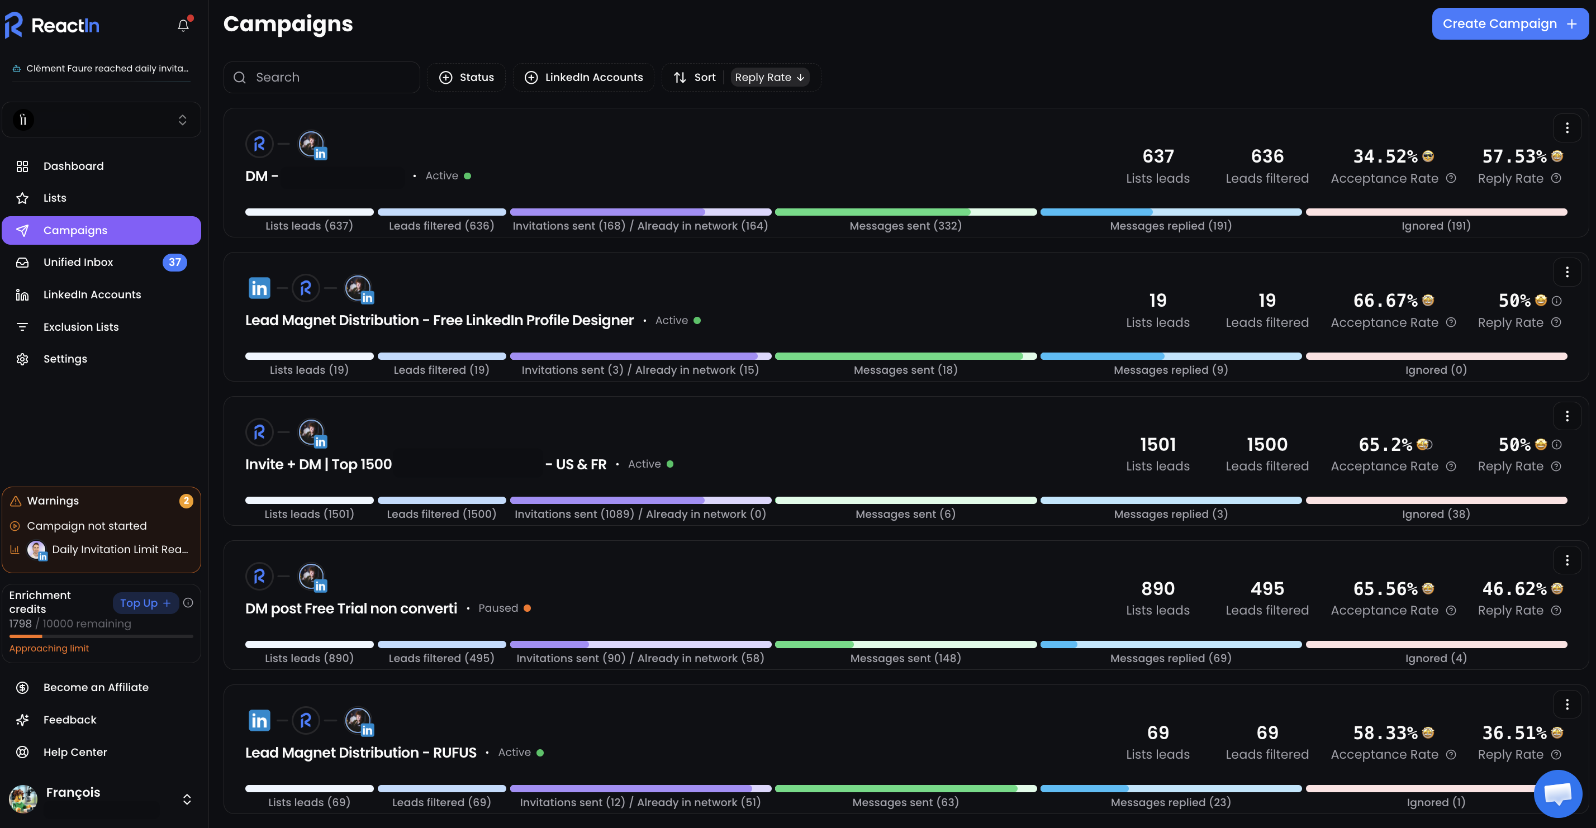Click the Messages sent (332) progress bar
The height and width of the screenshot is (828, 1596).
905,212
